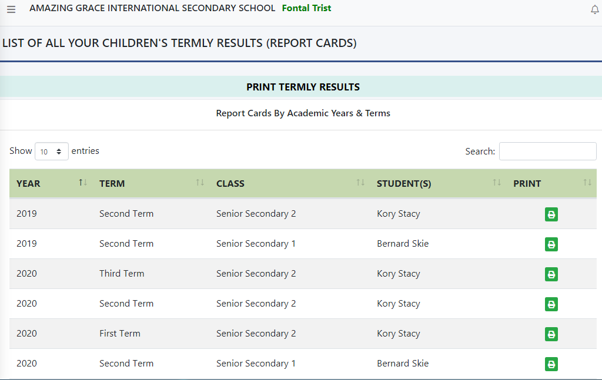Sort table by the STUDENT(S) column

point(404,183)
